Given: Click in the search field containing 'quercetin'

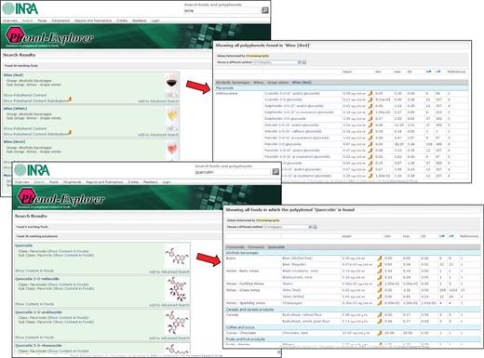Looking at the screenshot, I should tap(232, 172).
